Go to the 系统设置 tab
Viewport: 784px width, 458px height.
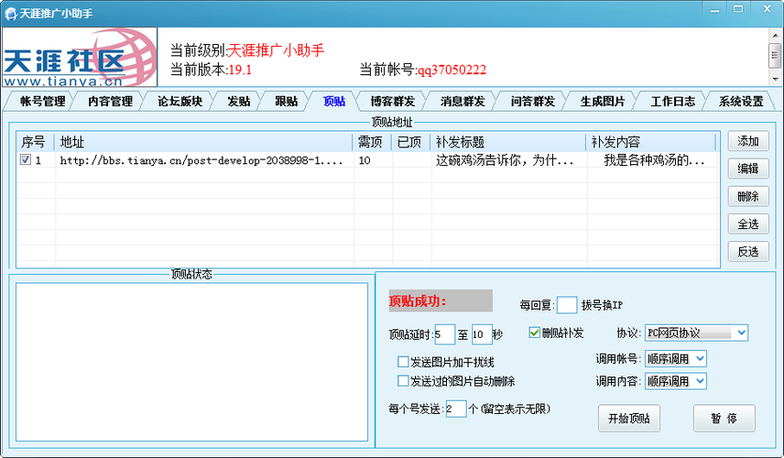click(740, 102)
